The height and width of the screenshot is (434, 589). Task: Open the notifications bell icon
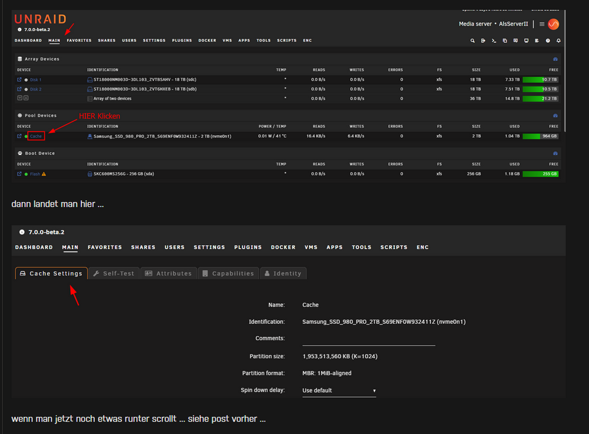pyautogui.click(x=558, y=41)
